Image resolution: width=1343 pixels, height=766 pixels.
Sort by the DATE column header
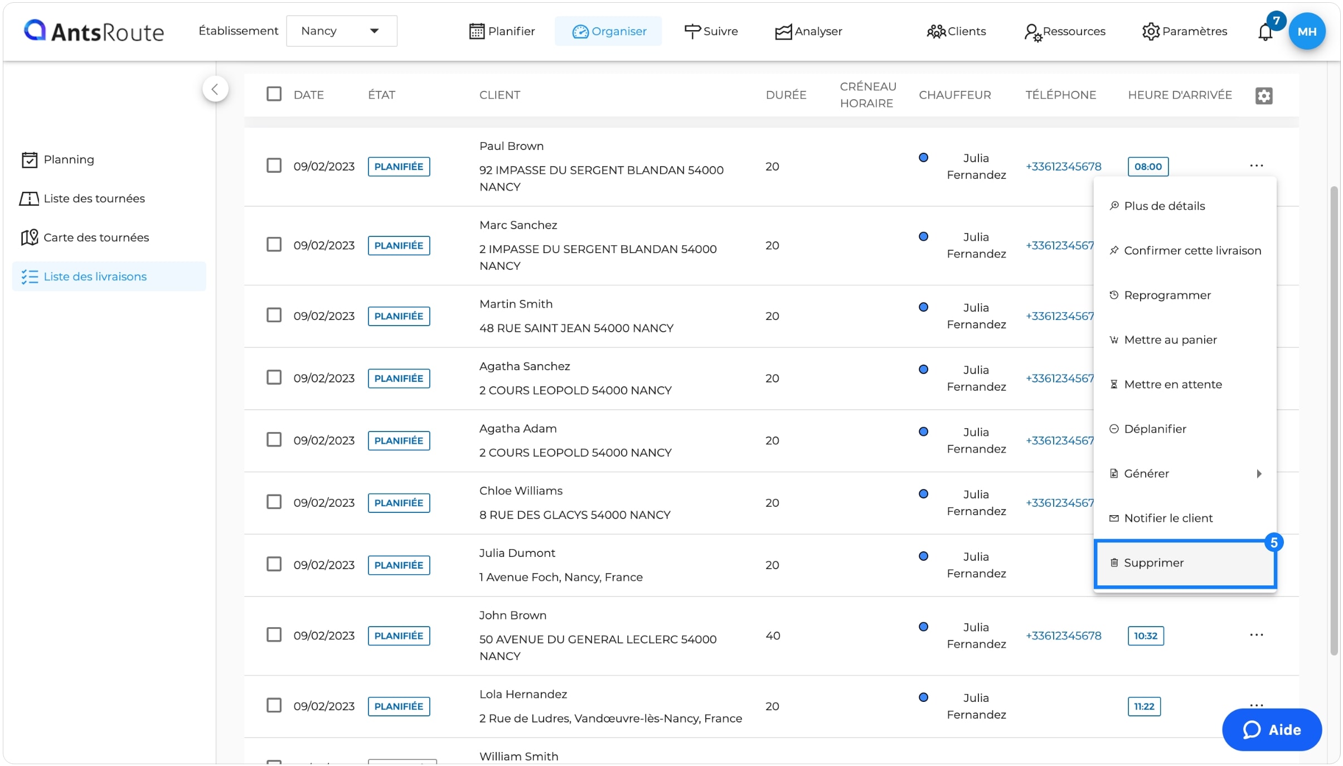(308, 95)
